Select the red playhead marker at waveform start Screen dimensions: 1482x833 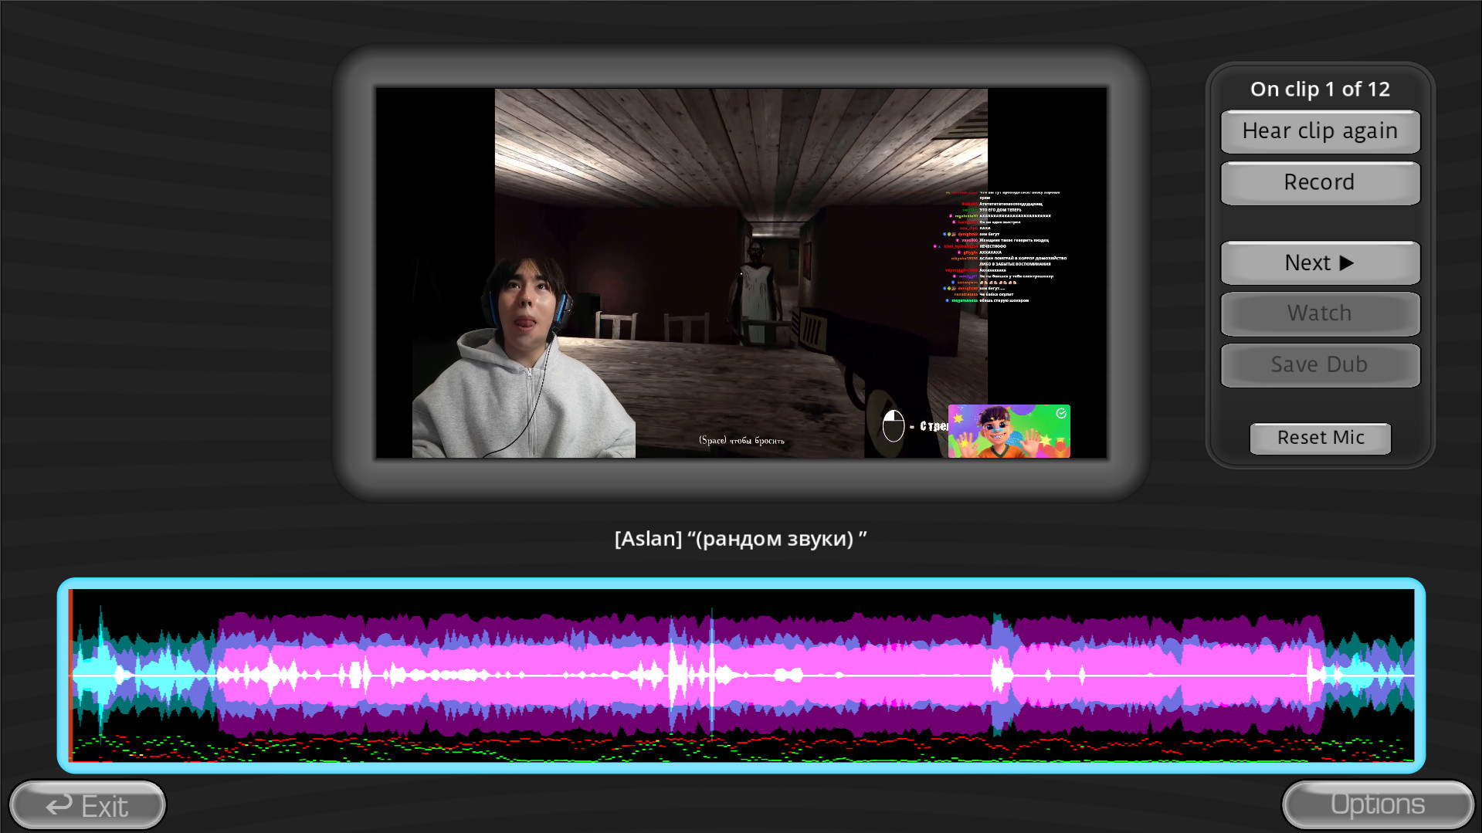(x=70, y=676)
